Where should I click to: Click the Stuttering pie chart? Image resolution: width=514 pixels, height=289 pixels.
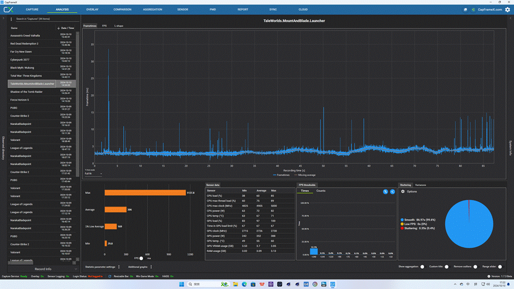(469, 224)
